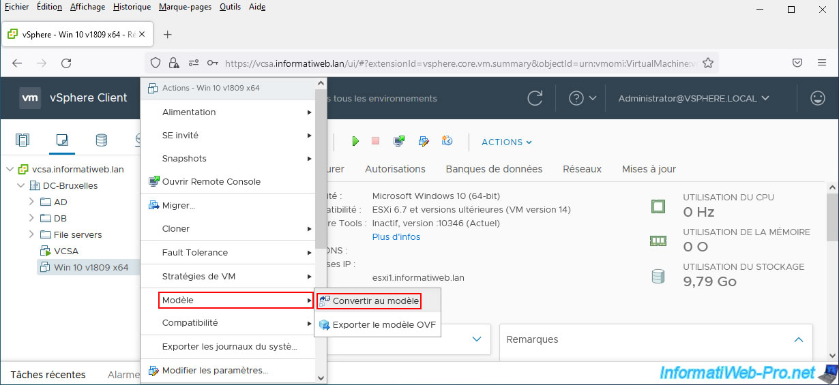The width and height of the screenshot is (839, 385).
Task: Click the lock site security icon
Action: [x=174, y=63]
